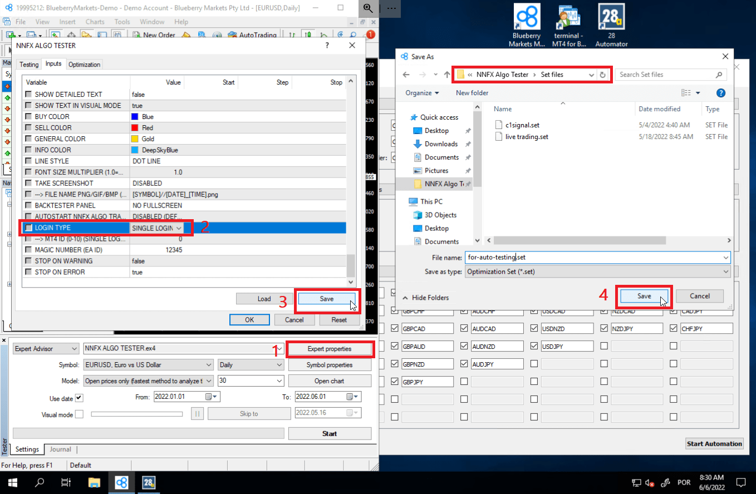Uncheck the CHFJPY pair checkbox
756x494 pixels.
click(x=674, y=328)
